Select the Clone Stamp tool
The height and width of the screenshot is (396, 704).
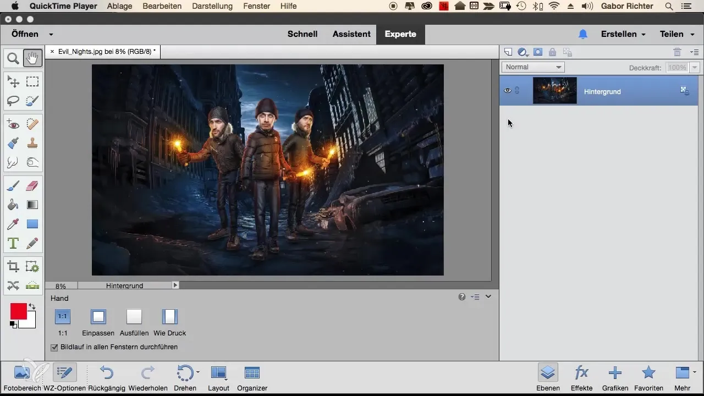pos(32,144)
